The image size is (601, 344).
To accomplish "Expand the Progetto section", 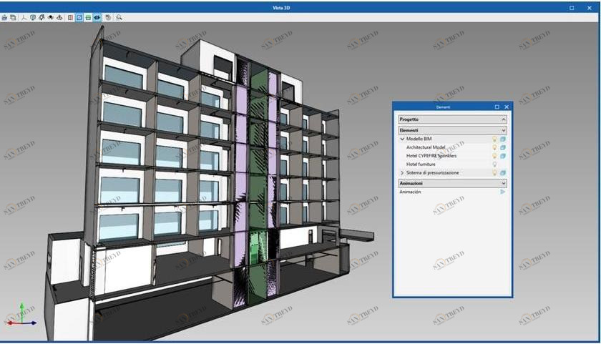I will (x=504, y=119).
